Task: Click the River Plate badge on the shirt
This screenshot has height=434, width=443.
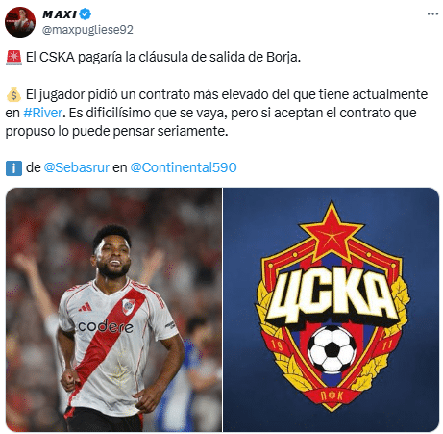Action: click(129, 307)
